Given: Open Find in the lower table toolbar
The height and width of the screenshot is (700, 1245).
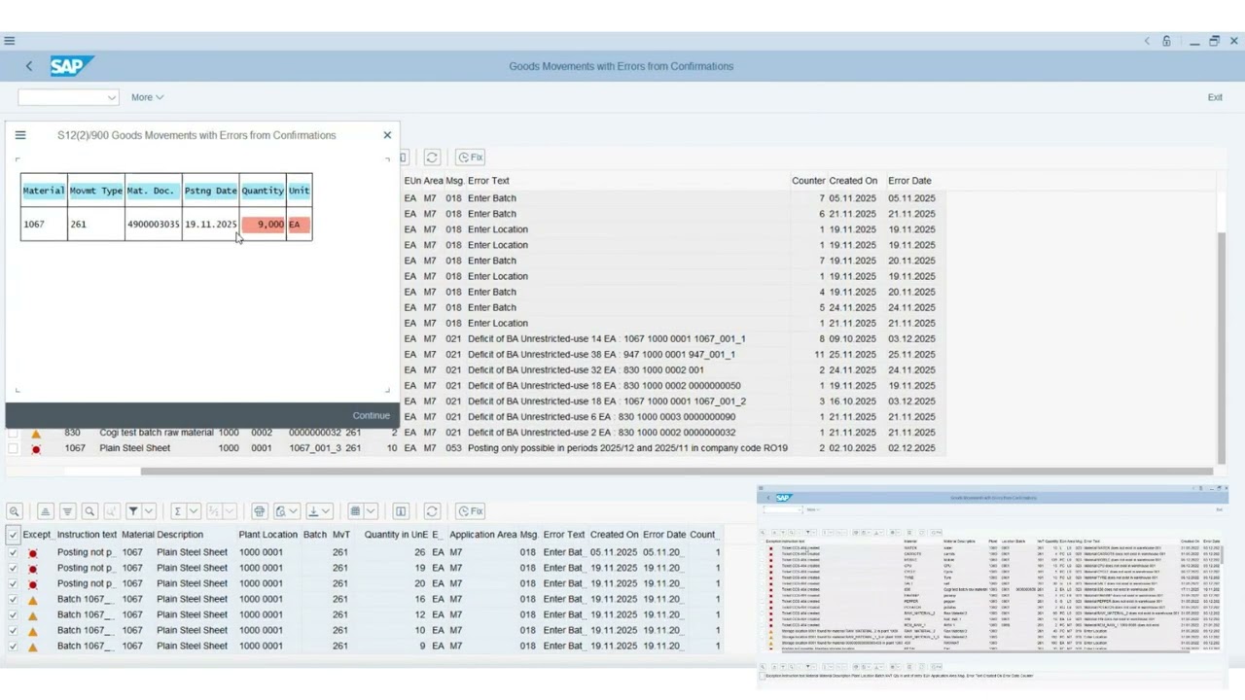Looking at the screenshot, I should 89,511.
